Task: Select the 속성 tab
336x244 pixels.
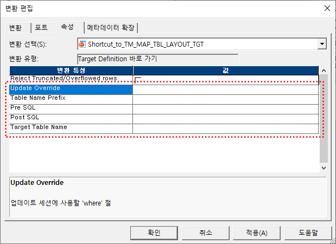Action: (x=70, y=27)
